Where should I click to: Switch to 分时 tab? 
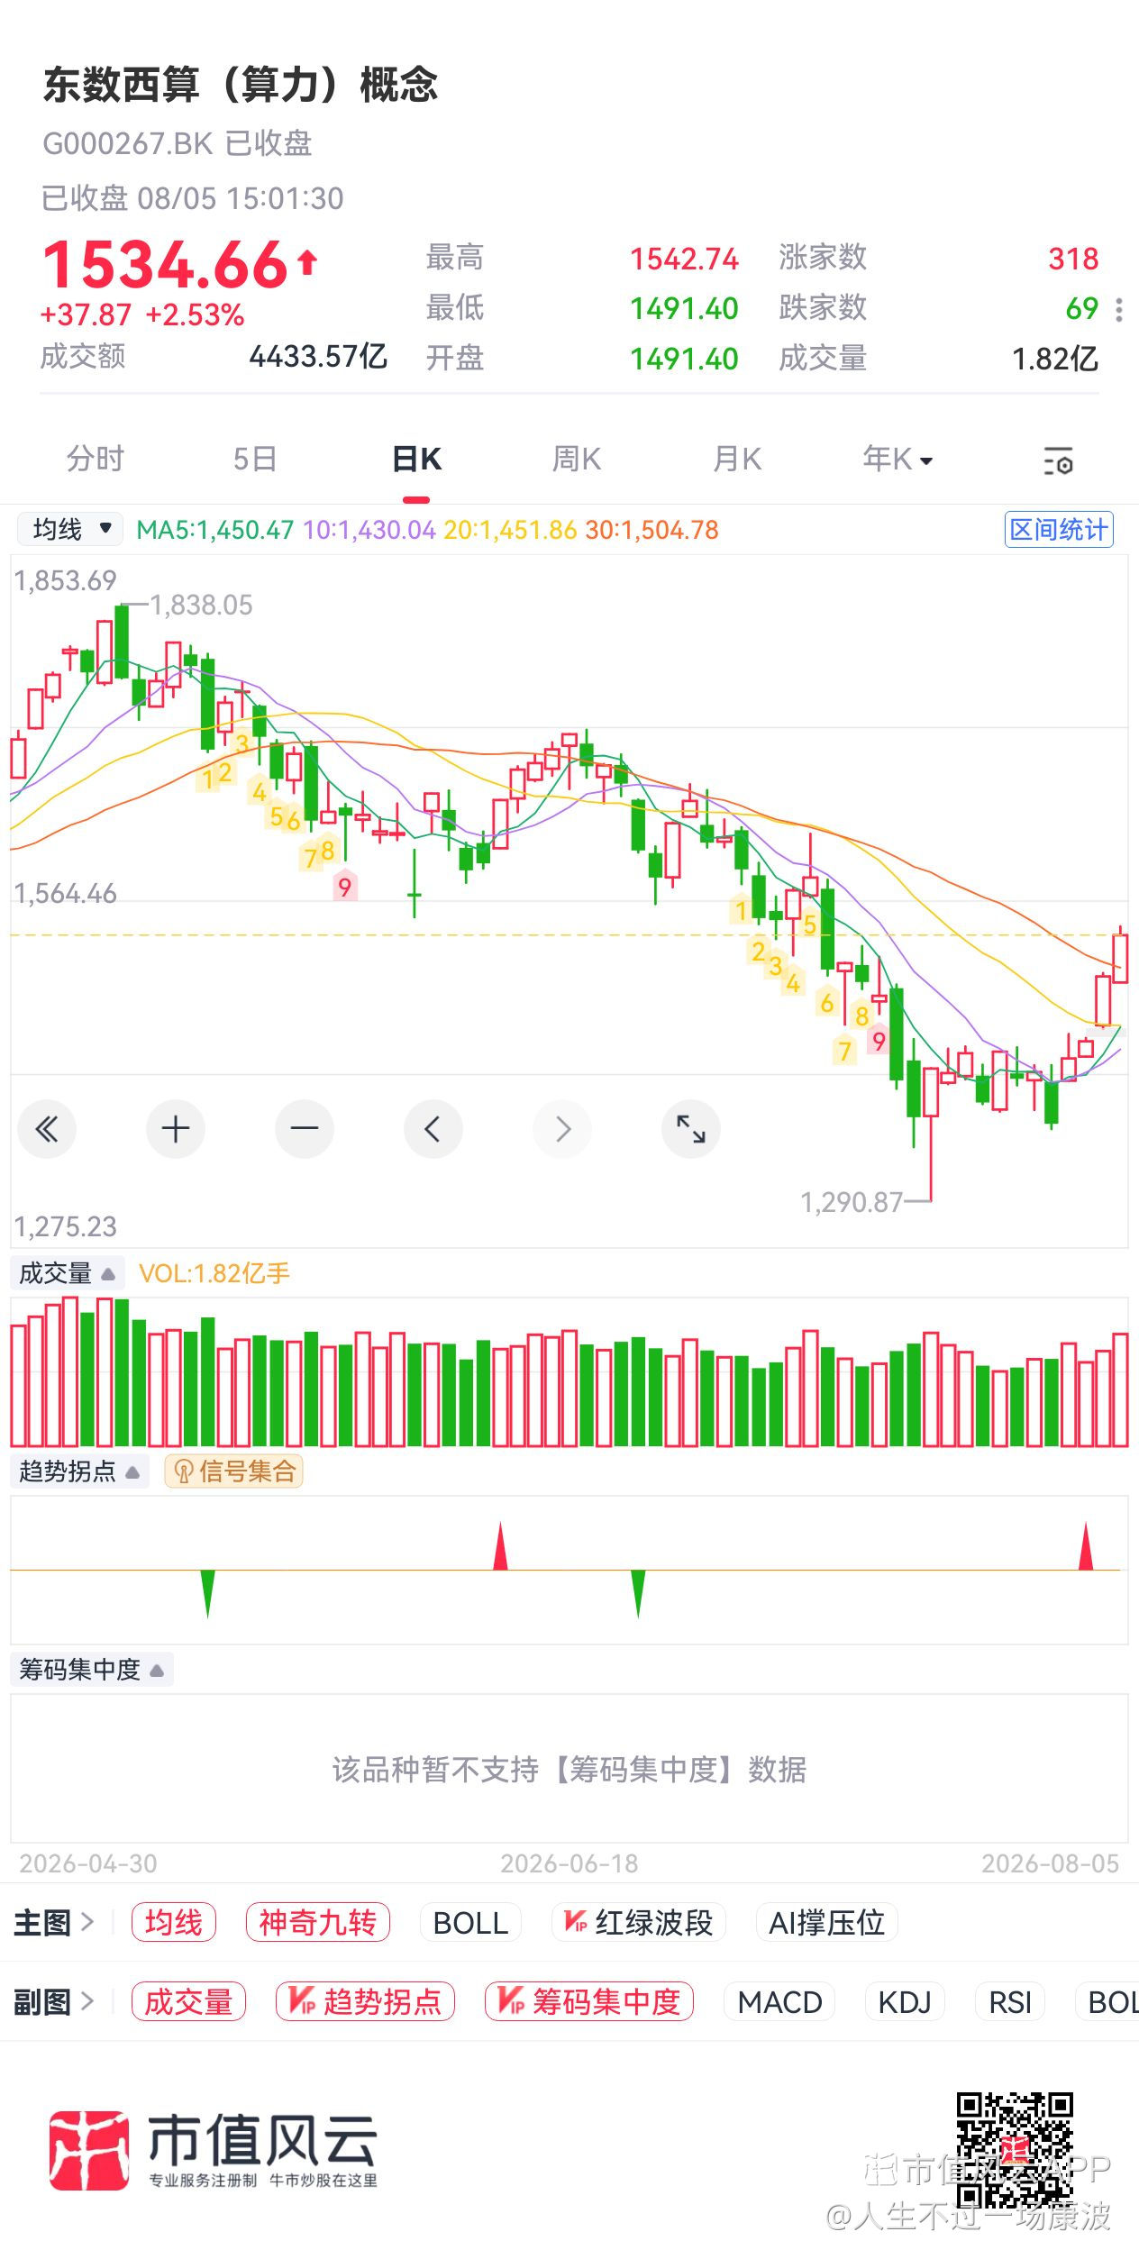95,459
